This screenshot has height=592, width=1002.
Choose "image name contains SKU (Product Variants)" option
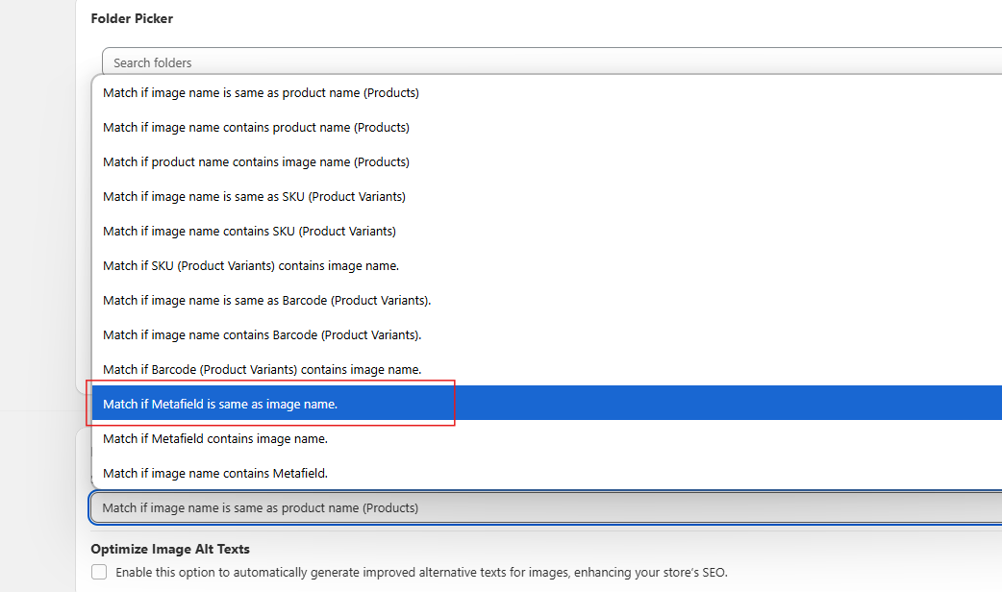point(249,232)
